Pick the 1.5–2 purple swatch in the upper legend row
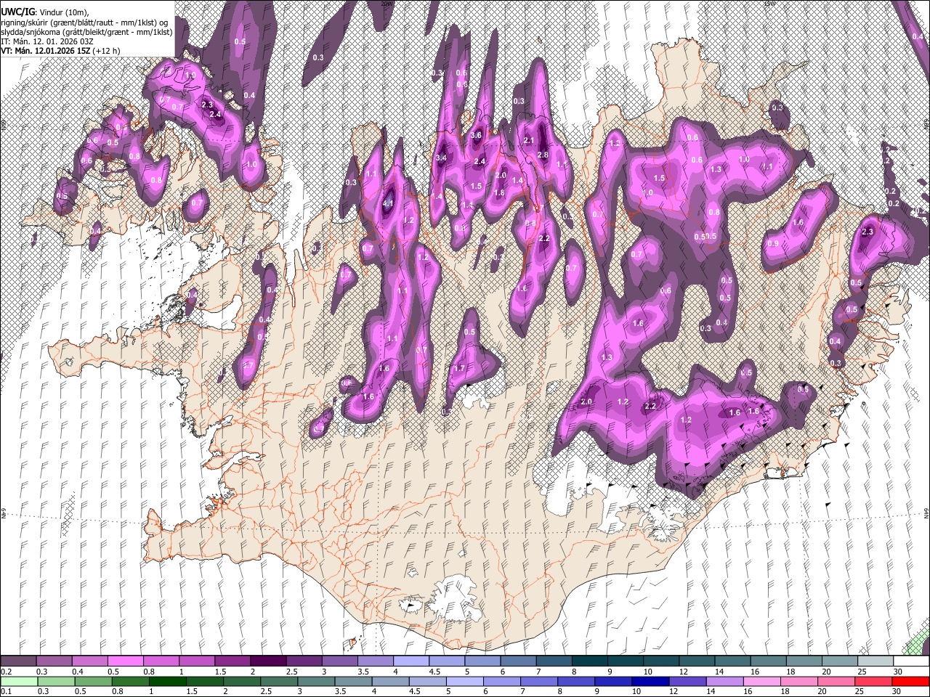930x697 pixels. click(x=232, y=661)
